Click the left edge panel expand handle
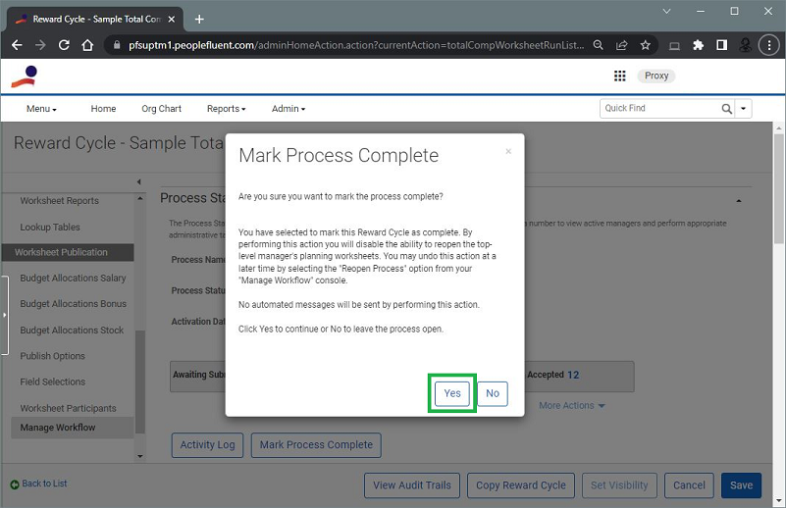786x508 pixels. coord(5,315)
